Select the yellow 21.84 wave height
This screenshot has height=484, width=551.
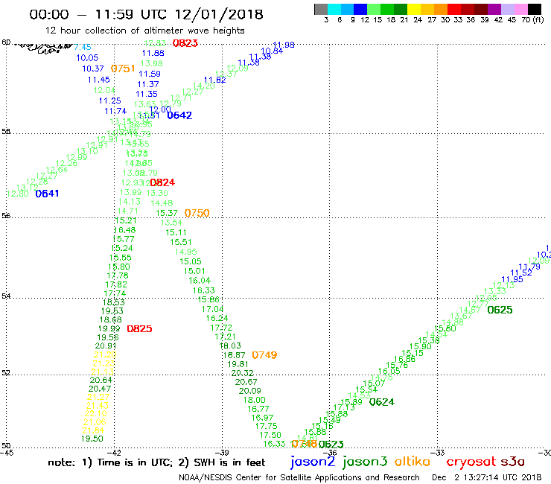tap(94, 430)
